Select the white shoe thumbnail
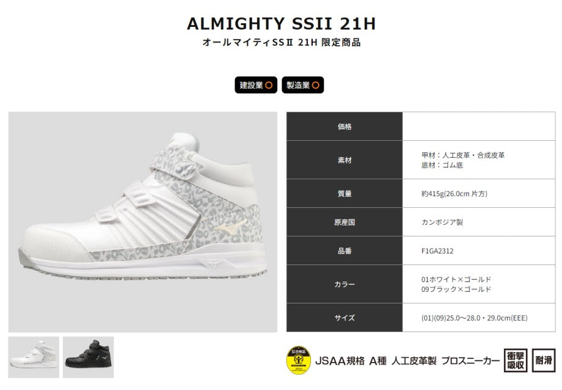 click(x=34, y=356)
